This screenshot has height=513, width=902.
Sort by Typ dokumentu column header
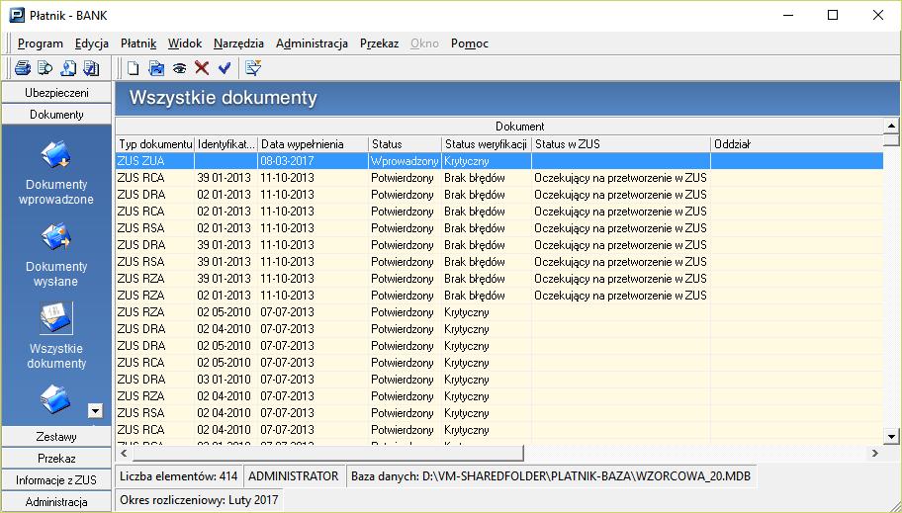(155, 144)
